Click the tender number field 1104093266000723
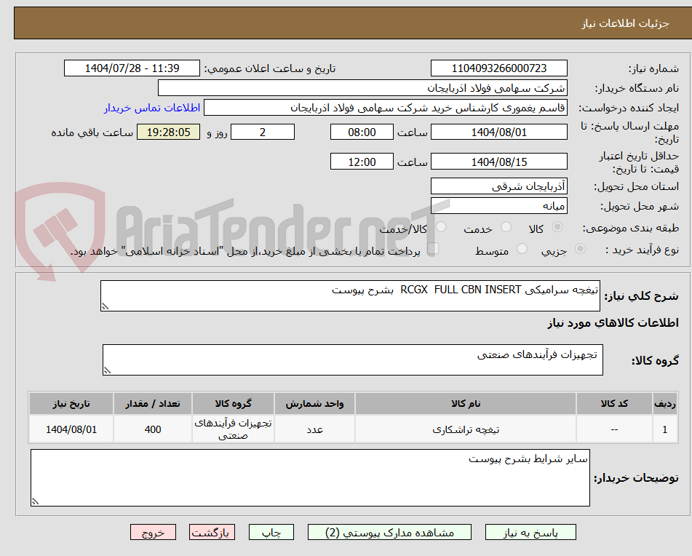The height and width of the screenshot is (556, 692). pyautogui.click(x=499, y=68)
